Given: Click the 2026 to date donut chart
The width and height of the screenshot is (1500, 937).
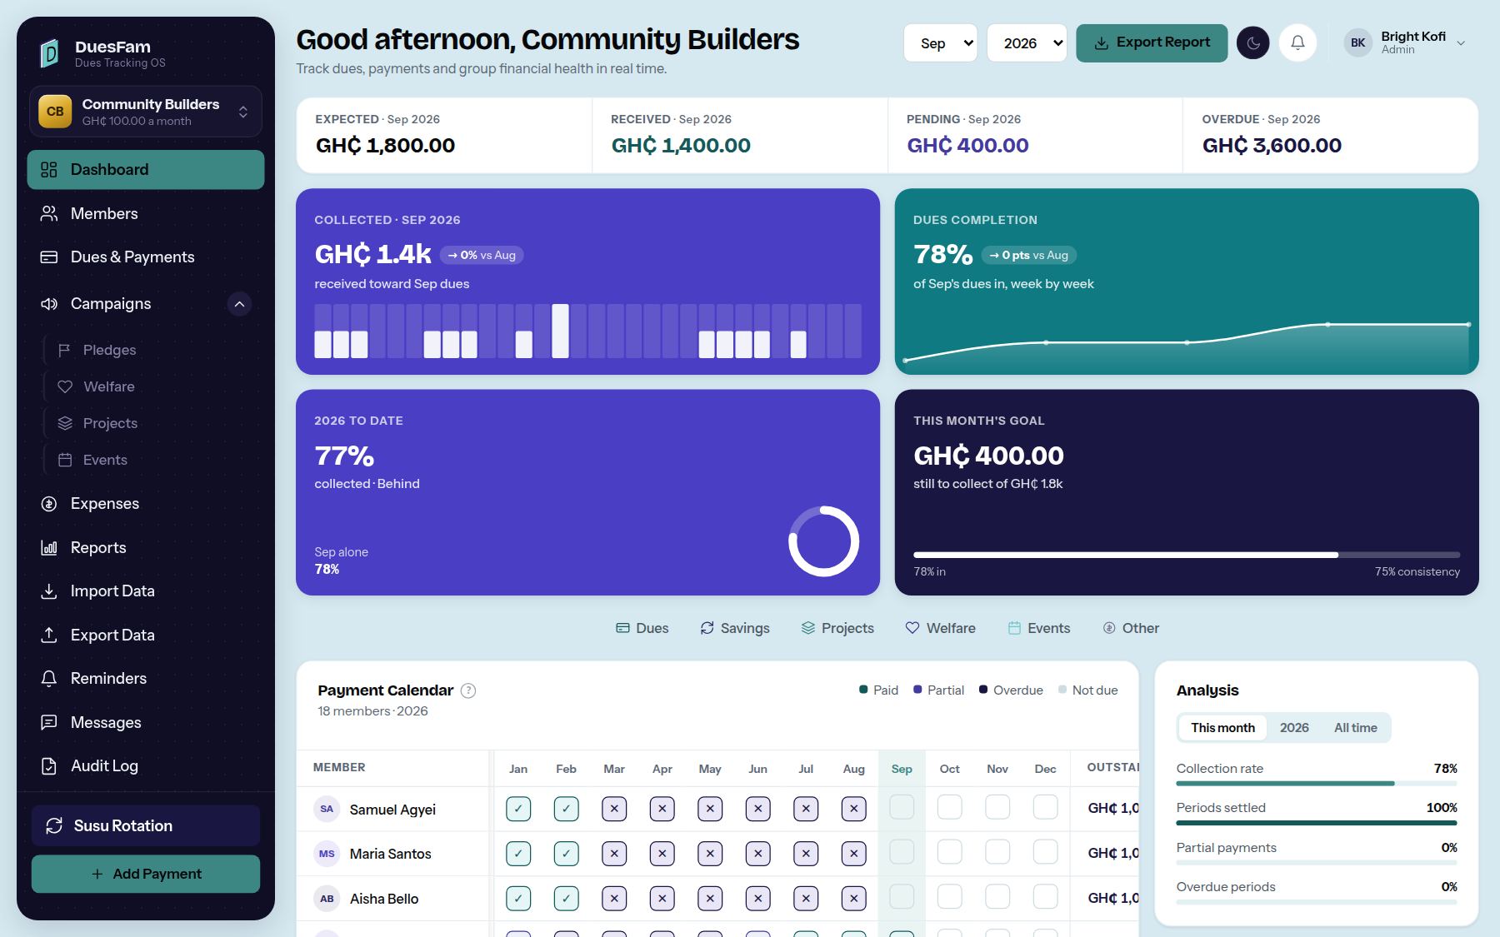Looking at the screenshot, I should (824, 541).
